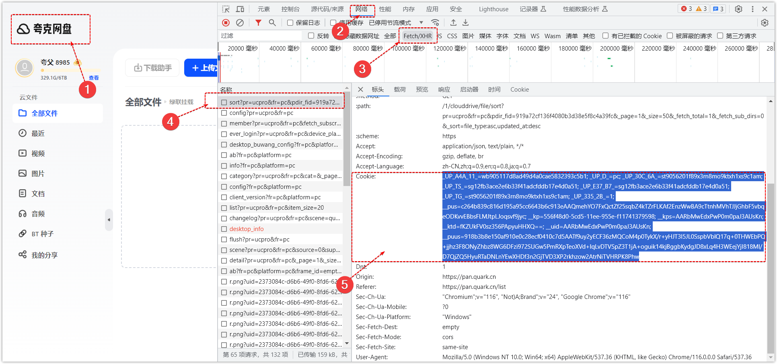This screenshot has height=364, width=777.
Task: Open network search magnifier icon
Action: click(x=272, y=23)
